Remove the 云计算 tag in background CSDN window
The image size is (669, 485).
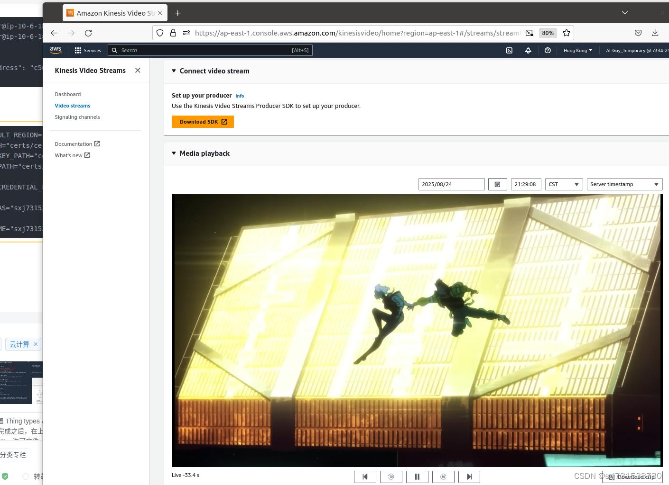[35, 344]
